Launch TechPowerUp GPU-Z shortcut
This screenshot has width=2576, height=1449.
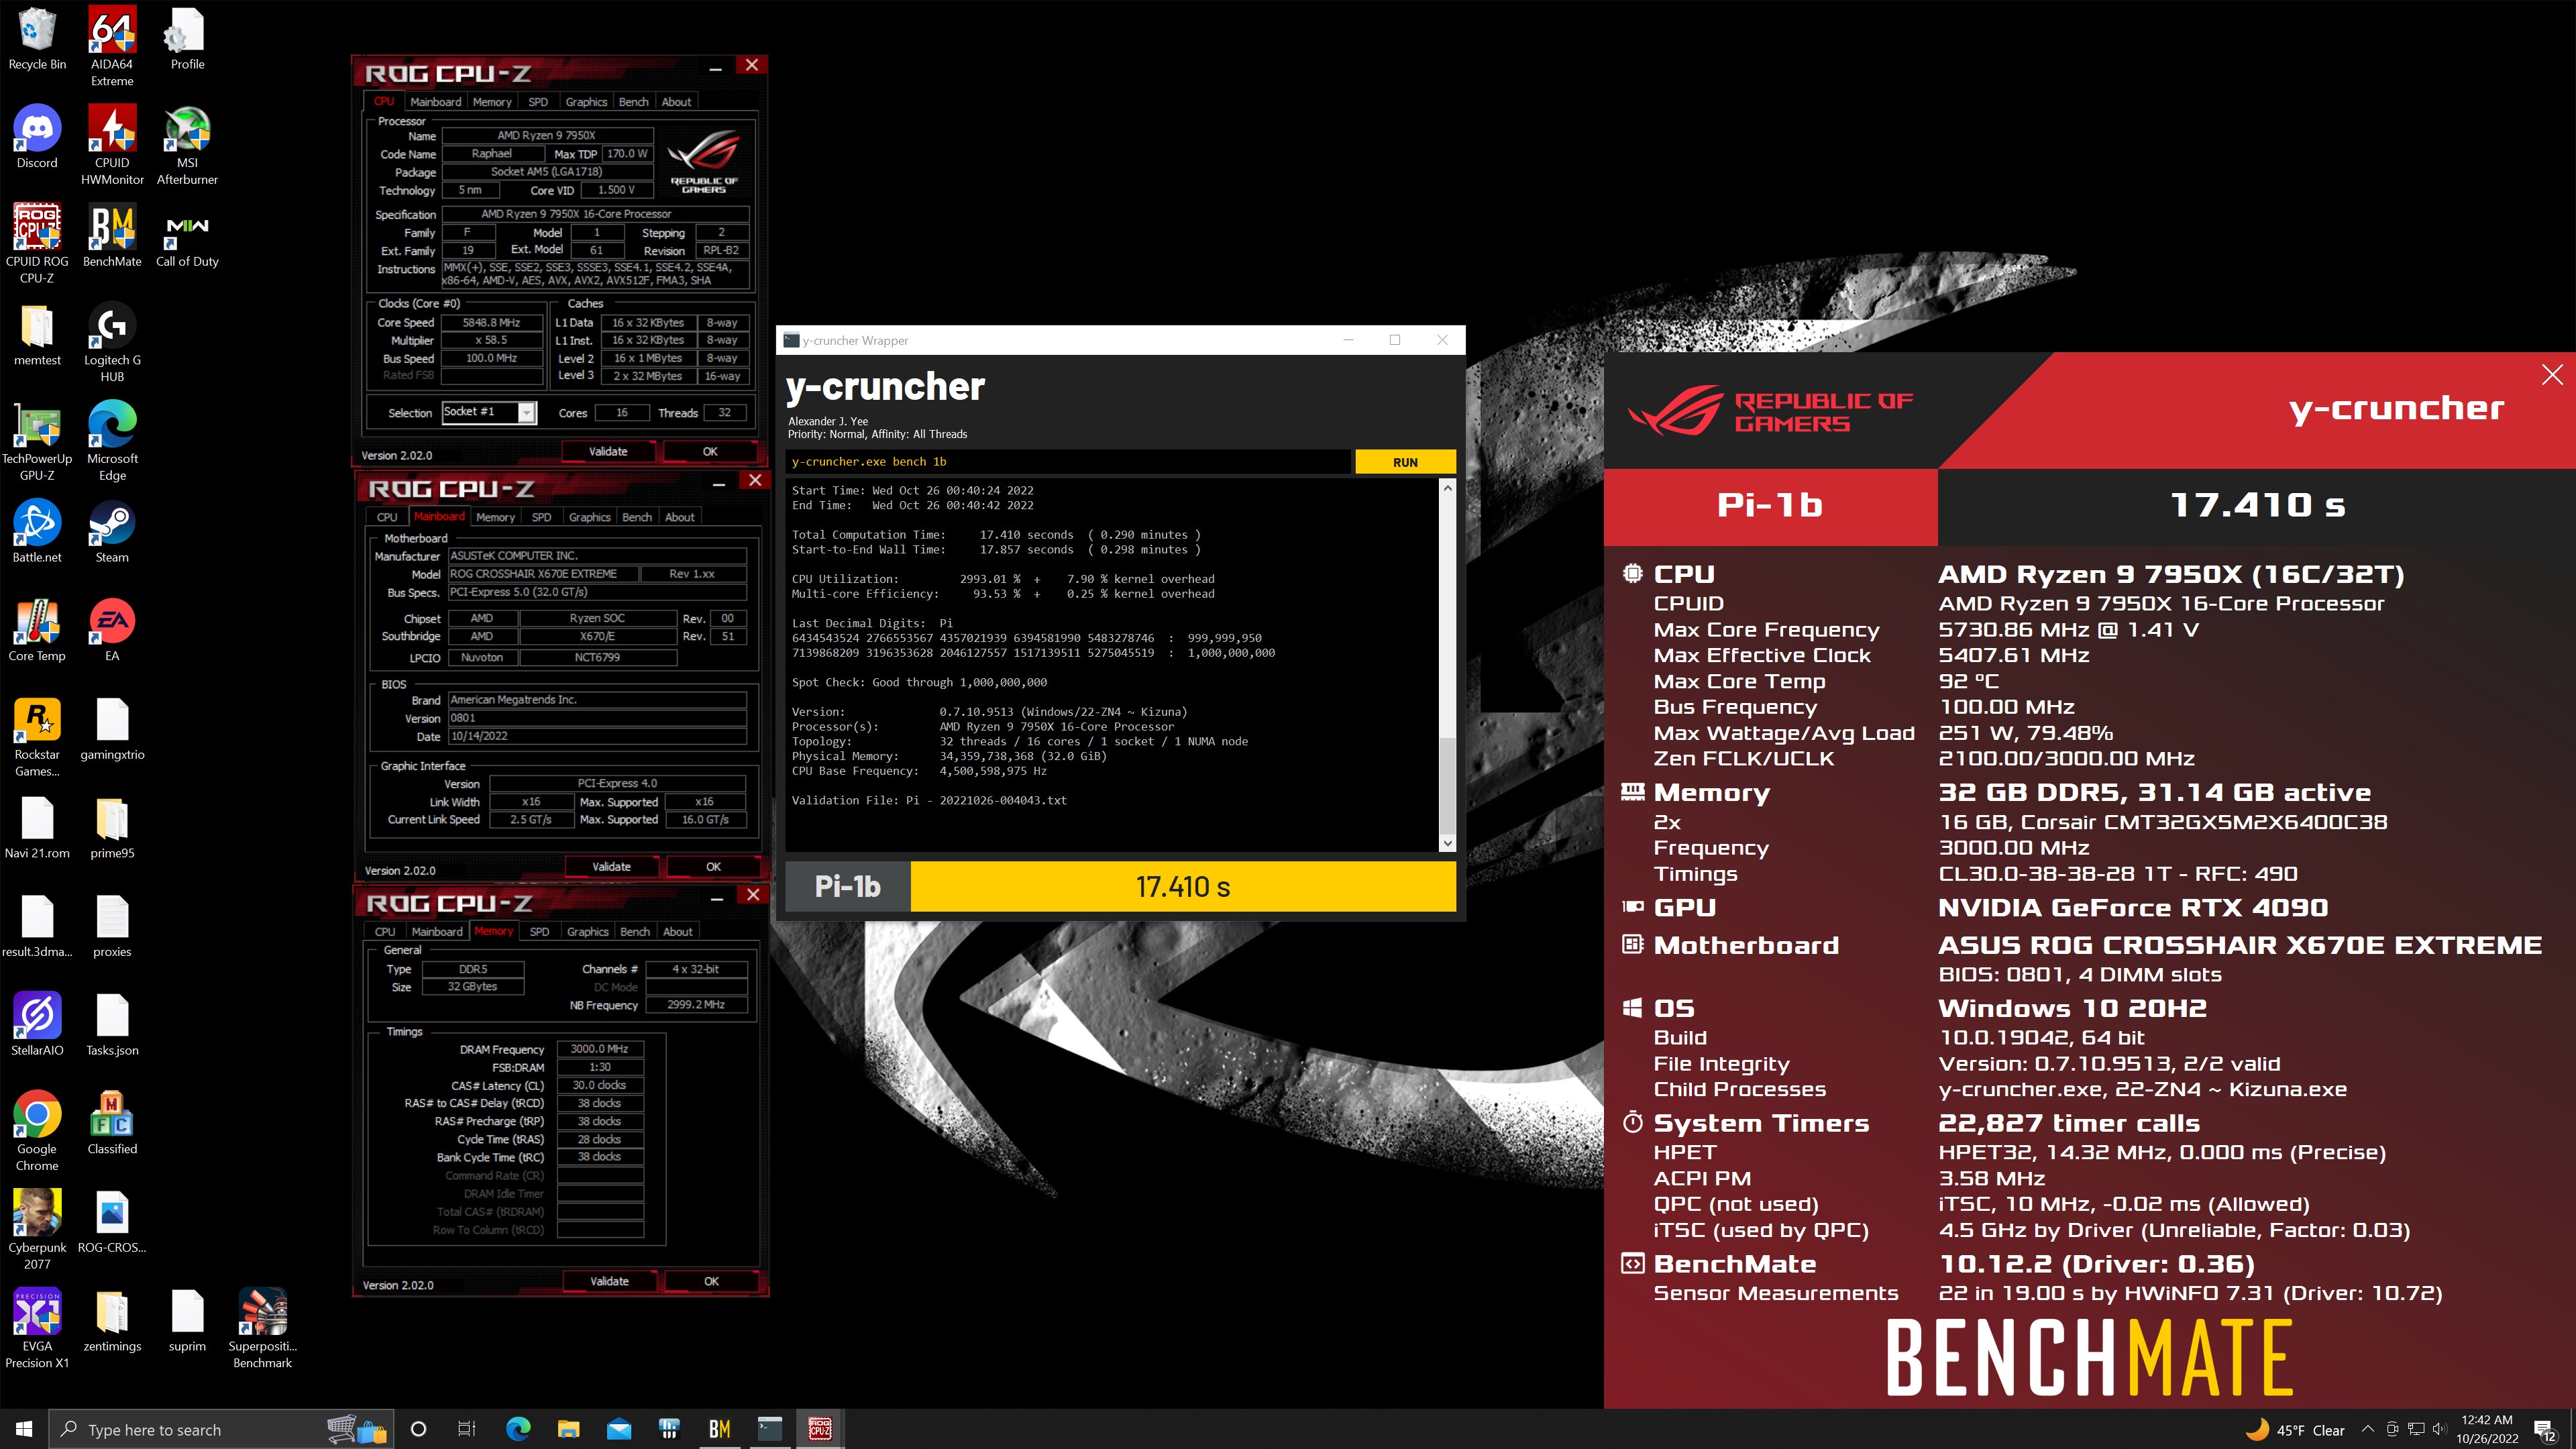pyautogui.click(x=37, y=441)
